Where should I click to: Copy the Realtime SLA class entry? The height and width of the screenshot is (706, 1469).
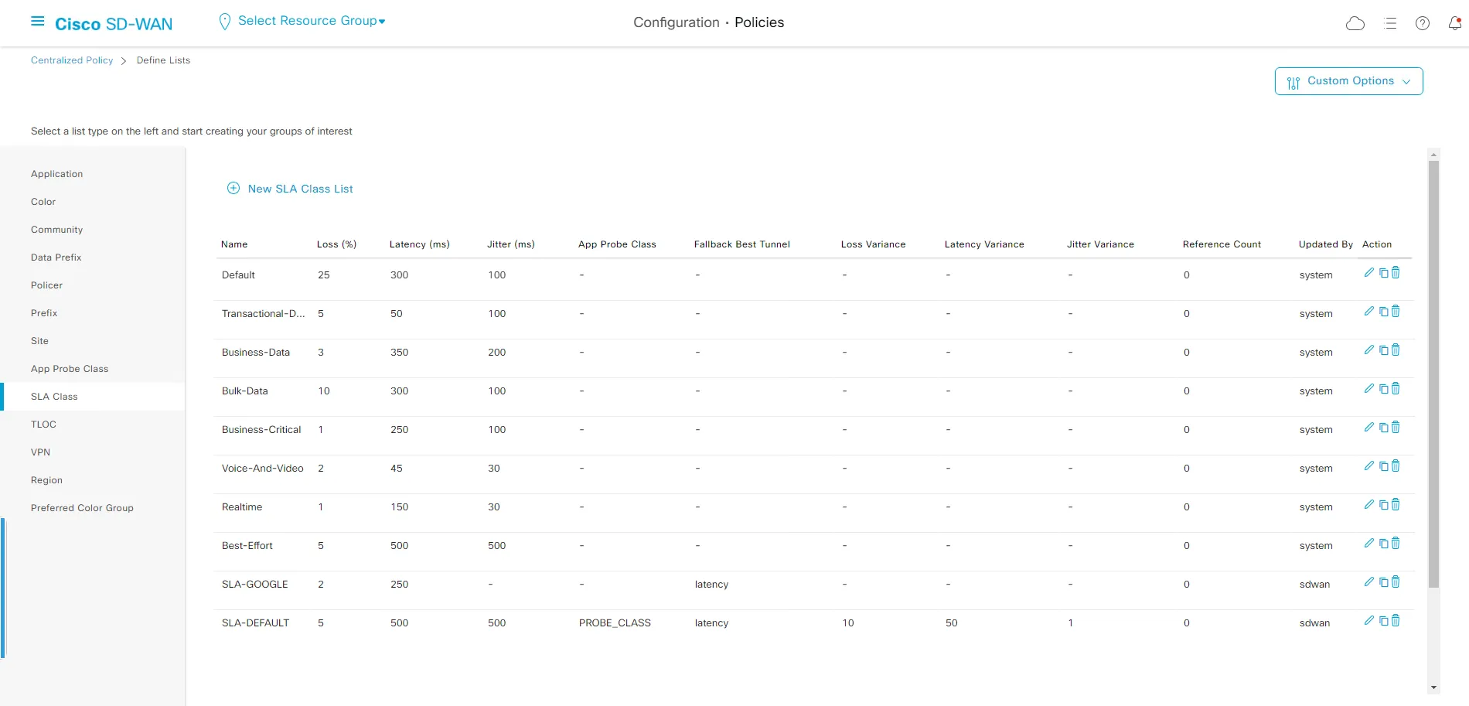pos(1383,505)
